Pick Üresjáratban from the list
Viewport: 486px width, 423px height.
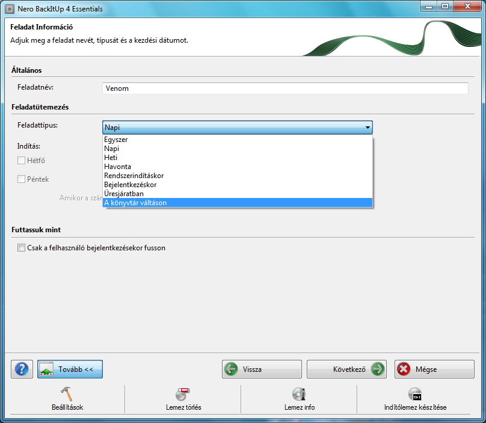[x=124, y=194]
